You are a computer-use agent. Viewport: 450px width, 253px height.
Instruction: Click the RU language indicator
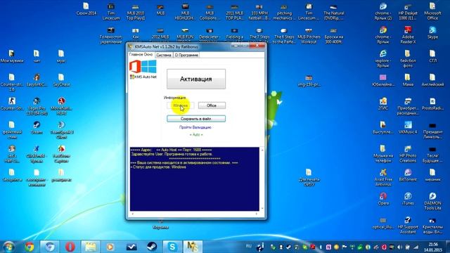(x=248, y=246)
